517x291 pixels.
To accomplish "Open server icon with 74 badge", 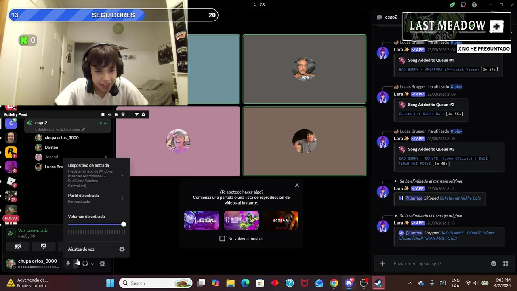I will [x=11, y=196].
